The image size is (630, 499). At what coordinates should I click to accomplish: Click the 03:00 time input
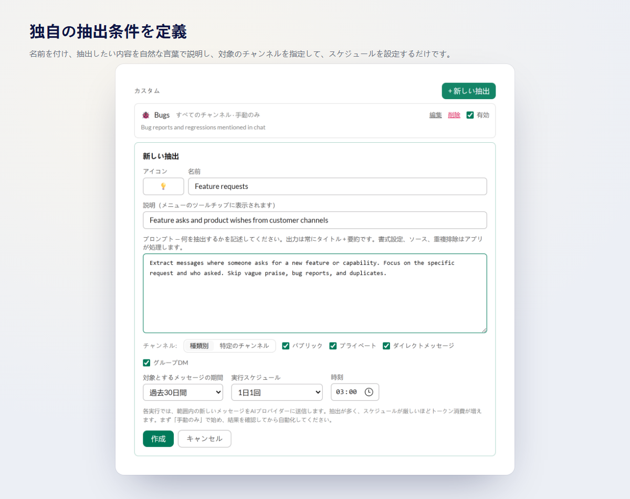355,392
